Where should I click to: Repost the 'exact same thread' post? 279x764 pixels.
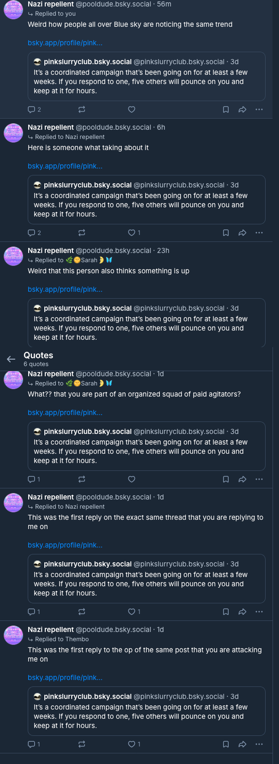coord(82,612)
